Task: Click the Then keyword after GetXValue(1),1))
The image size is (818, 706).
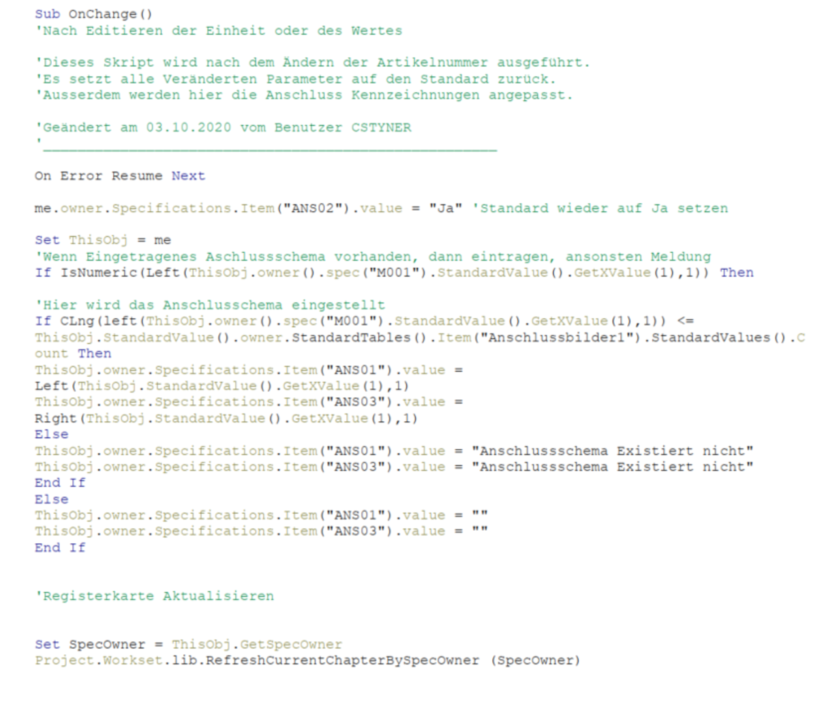Action: (x=737, y=273)
